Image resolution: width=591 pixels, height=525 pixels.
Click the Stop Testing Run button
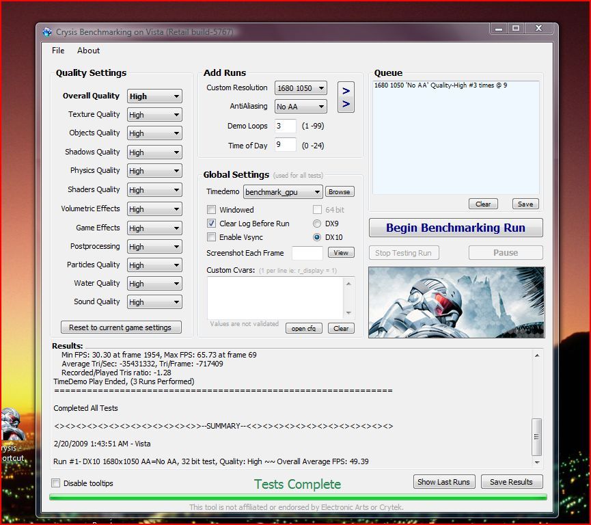[x=404, y=253]
